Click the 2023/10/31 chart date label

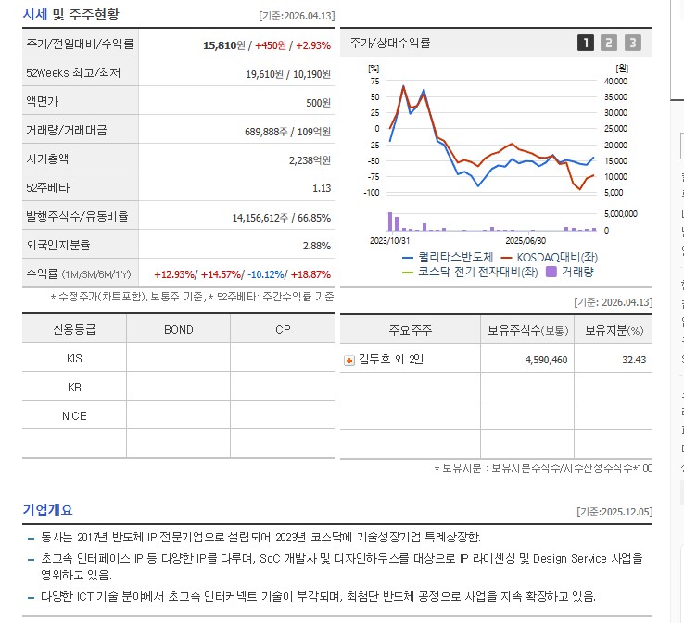pyautogui.click(x=389, y=241)
